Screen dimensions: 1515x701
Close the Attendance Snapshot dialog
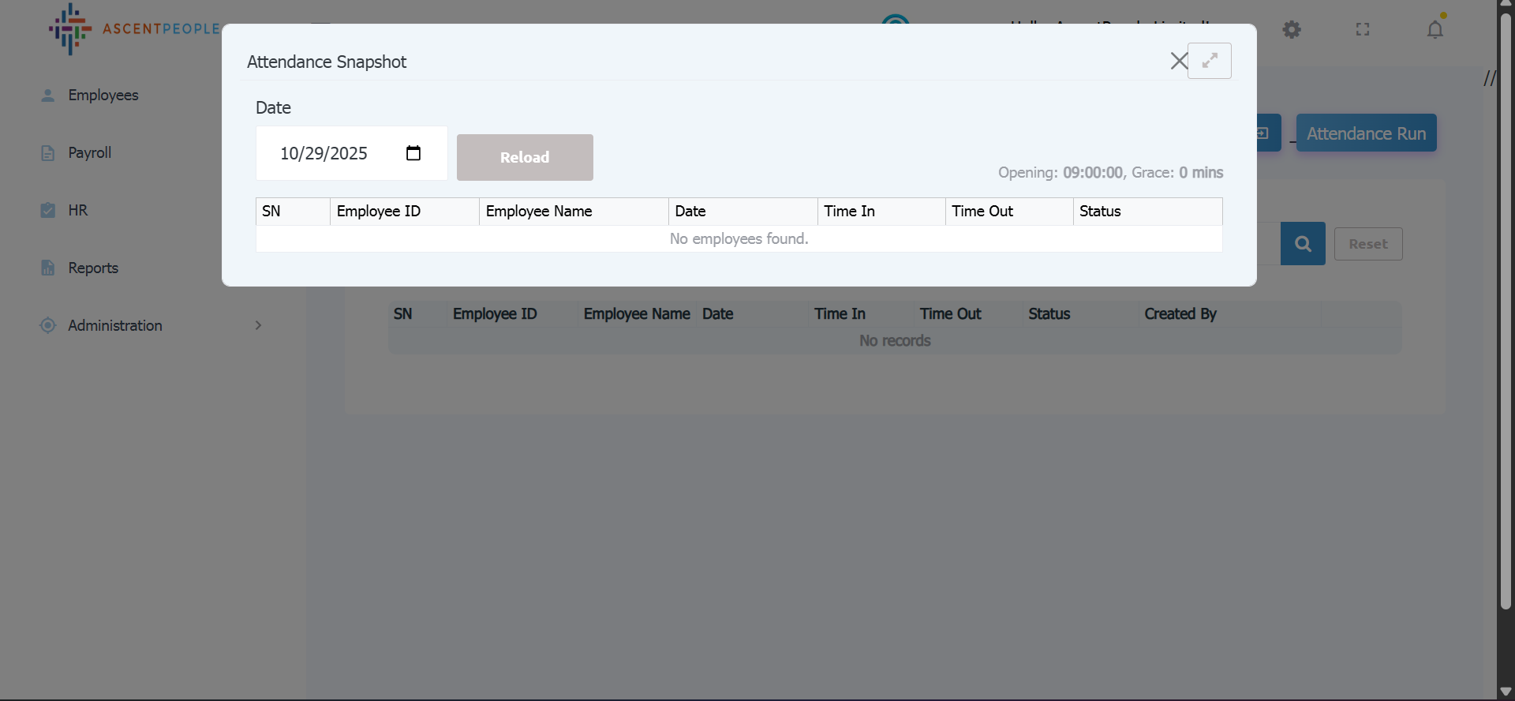1178,61
